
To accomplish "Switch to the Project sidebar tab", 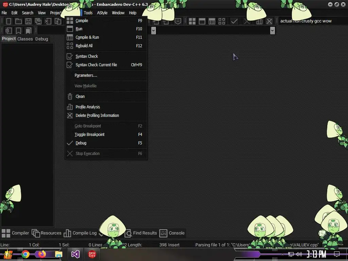I will click(x=9, y=39).
